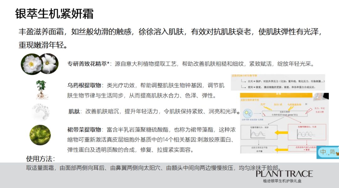Click the 白天 = 保护 line in gray box
Viewport: 339px width, 188px height.
click(x=286, y=81)
